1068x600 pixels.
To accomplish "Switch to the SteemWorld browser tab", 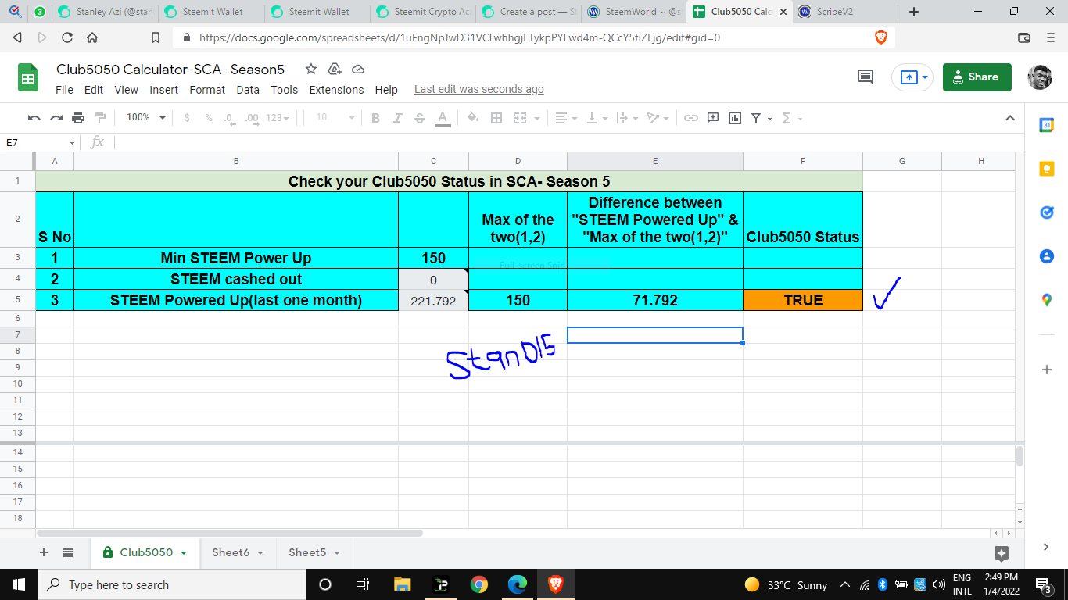I will click(633, 12).
